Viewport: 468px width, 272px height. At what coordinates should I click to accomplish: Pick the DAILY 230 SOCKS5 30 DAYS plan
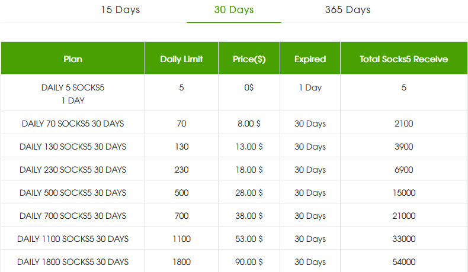pos(73,170)
